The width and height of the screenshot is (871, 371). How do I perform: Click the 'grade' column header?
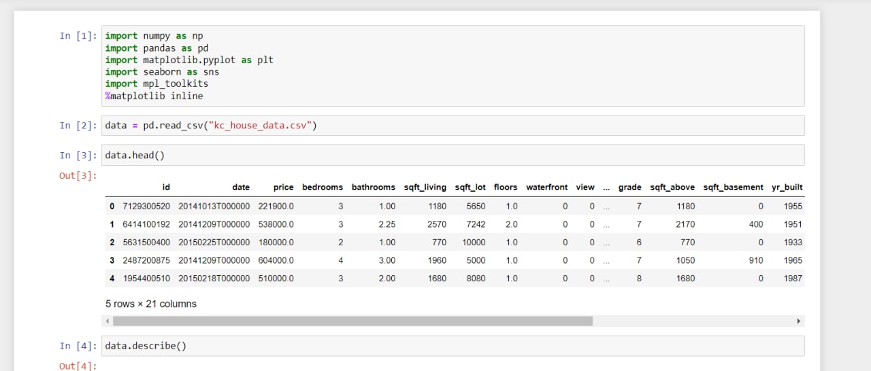click(x=630, y=187)
